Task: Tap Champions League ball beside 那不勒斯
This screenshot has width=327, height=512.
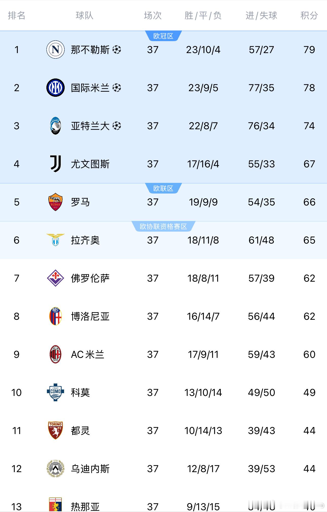Action: click(x=117, y=50)
